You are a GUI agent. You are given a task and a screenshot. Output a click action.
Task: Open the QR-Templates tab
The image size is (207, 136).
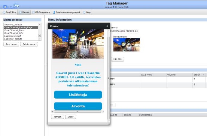tap(41, 12)
